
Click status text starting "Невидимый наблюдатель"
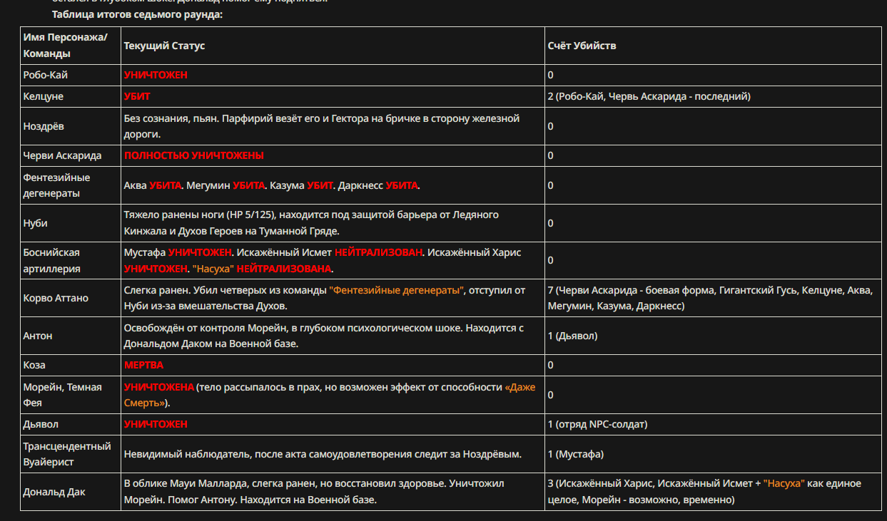tap(323, 454)
